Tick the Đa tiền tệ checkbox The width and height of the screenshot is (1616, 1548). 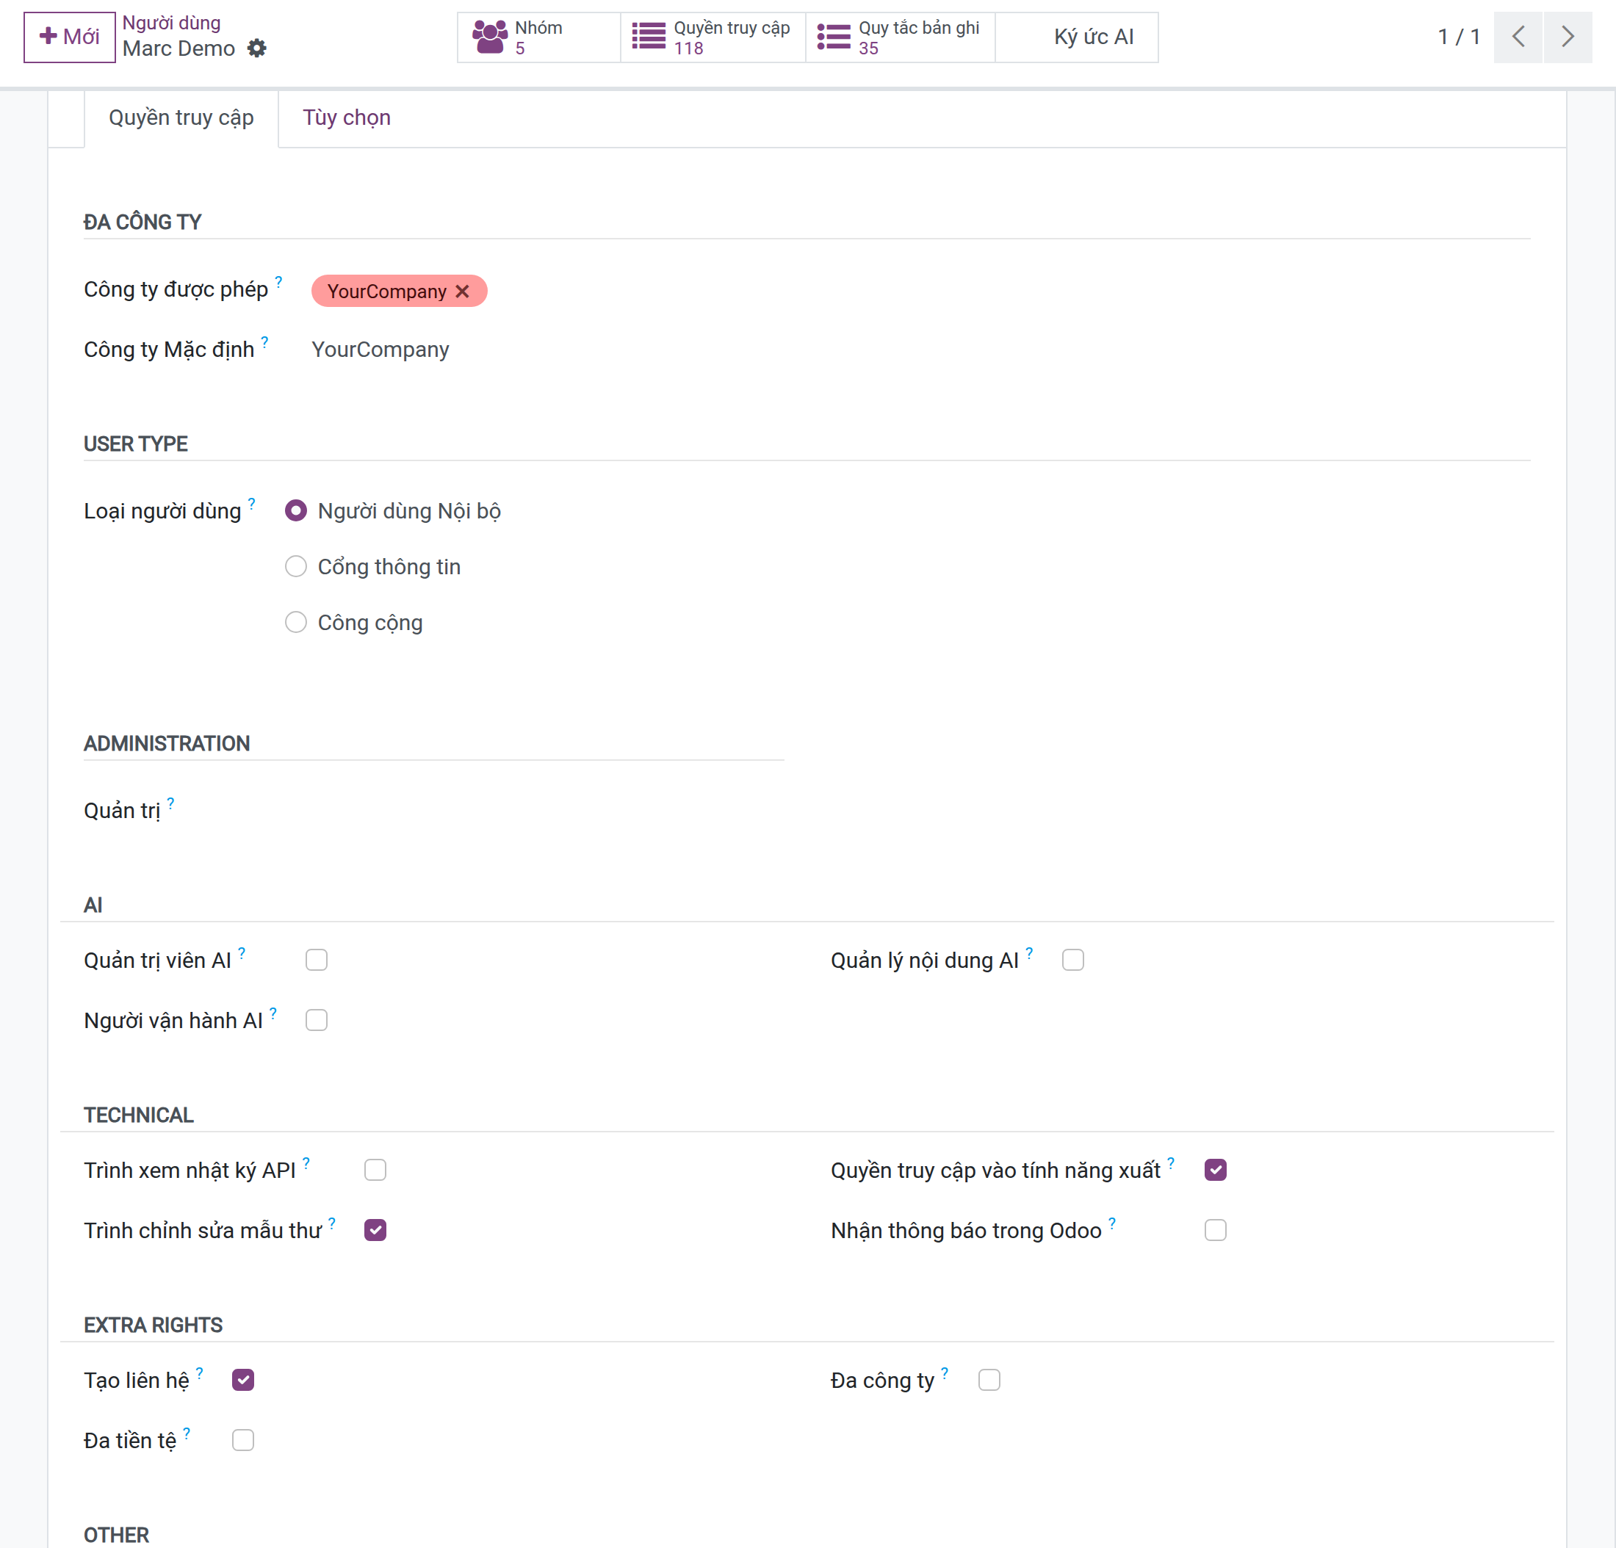pyautogui.click(x=243, y=1440)
